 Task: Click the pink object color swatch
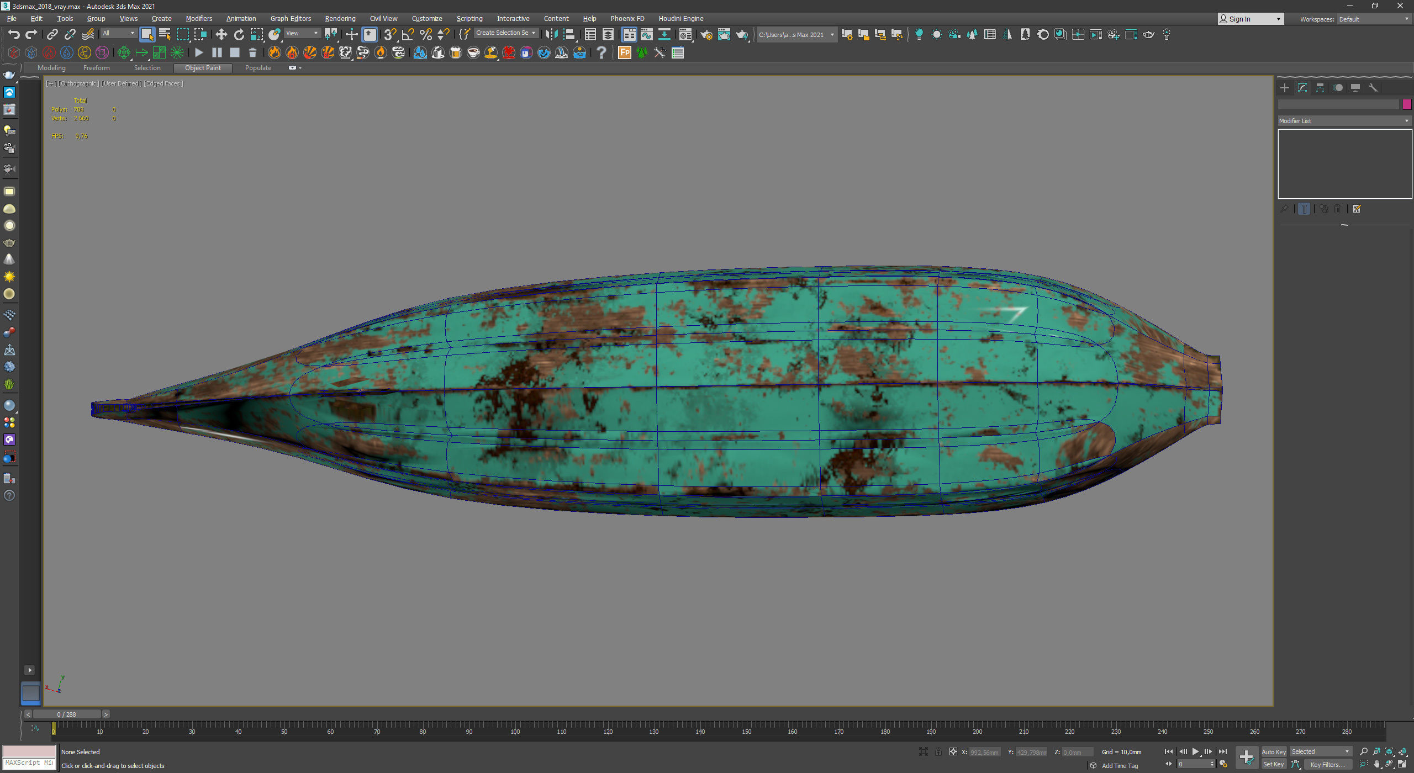tap(1407, 104)
